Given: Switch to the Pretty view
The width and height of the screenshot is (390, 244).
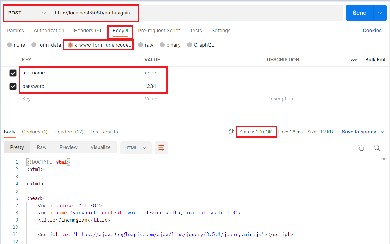Looking at the screenshot, I should tap(17, 147).
